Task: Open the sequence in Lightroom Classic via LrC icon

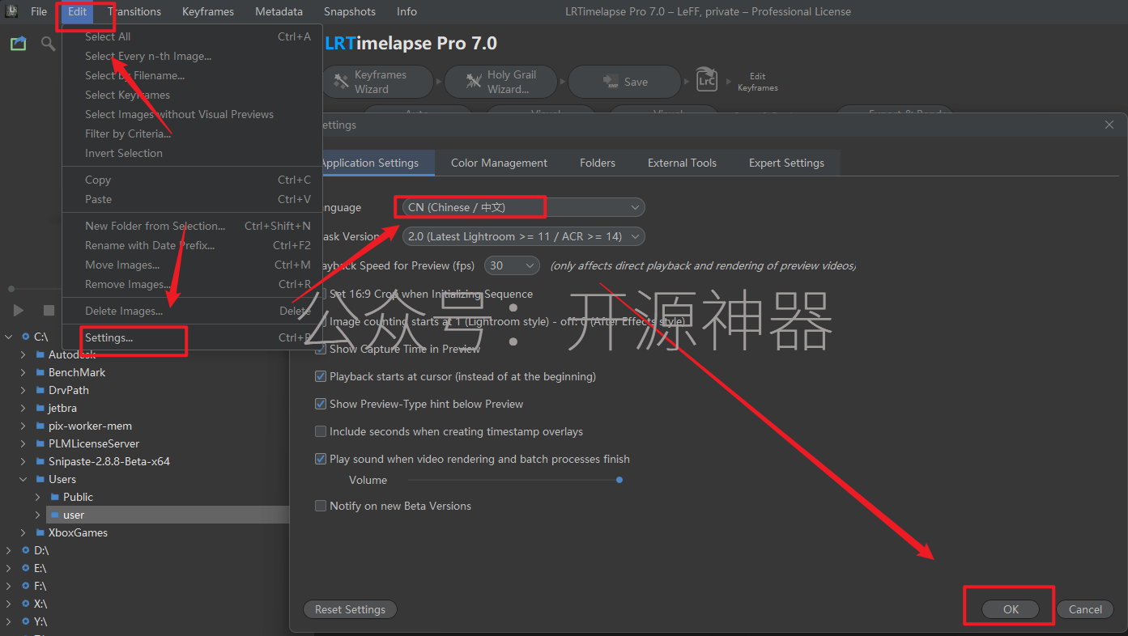Action: pos(706,79)
